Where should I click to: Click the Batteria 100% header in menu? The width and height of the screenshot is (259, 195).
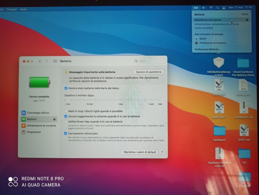(221, 14)
